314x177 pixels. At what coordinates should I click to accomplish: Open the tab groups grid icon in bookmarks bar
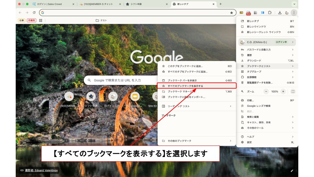[41, 20]
